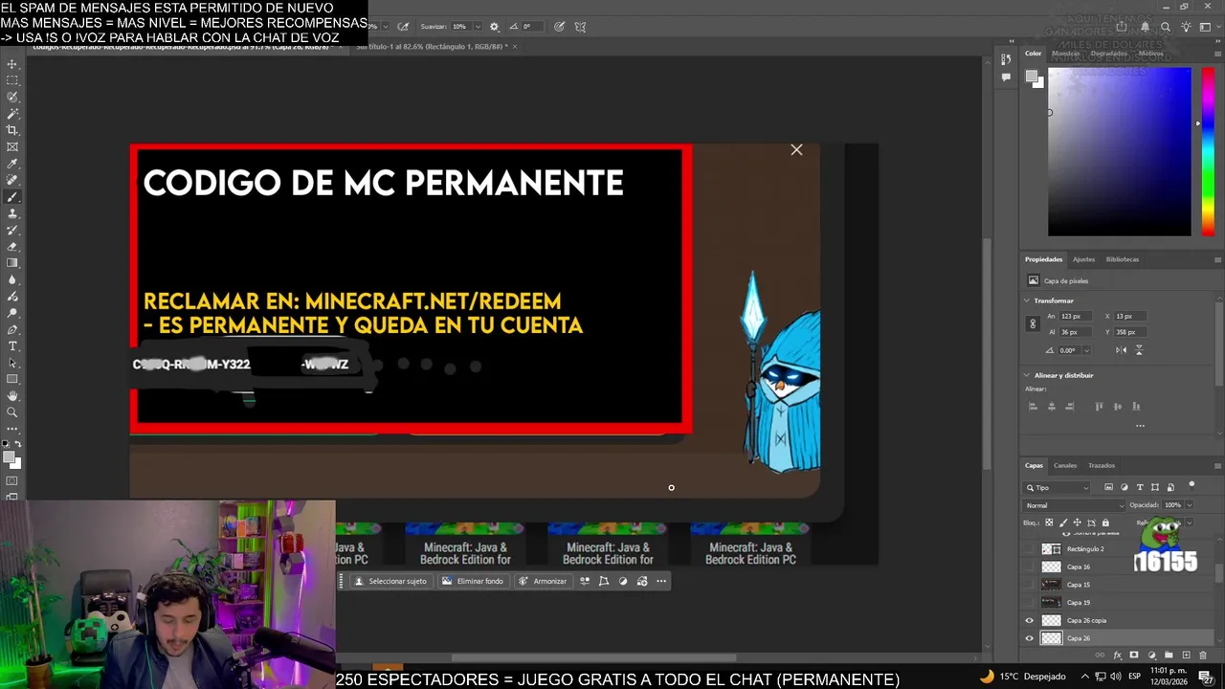Add a layer mask
Image resolution: width=1225 pixels, height=689 pixels.
1134,655
